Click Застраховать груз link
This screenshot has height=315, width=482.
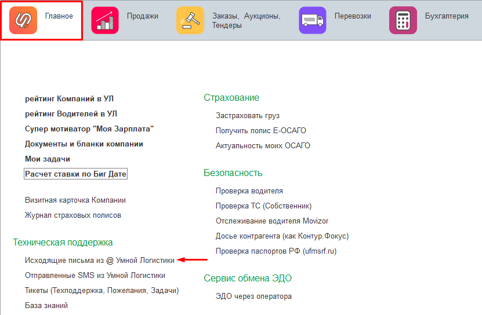[x=248, y=116]
